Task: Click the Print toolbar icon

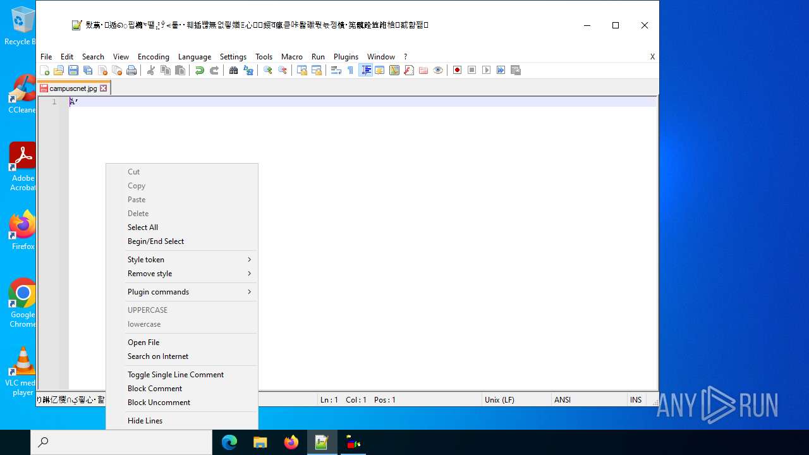Action: coord(131,70)
